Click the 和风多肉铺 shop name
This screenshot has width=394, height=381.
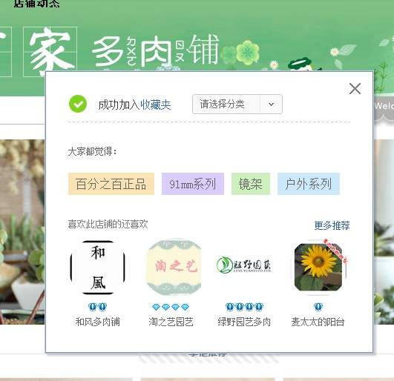(98, 322)
